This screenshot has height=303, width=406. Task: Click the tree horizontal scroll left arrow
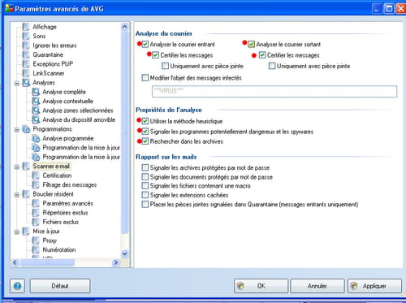[15, 262]
